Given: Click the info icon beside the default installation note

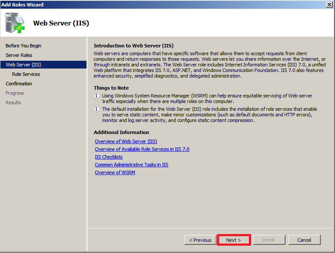Looking at the screenshot, I should [96, 109].
